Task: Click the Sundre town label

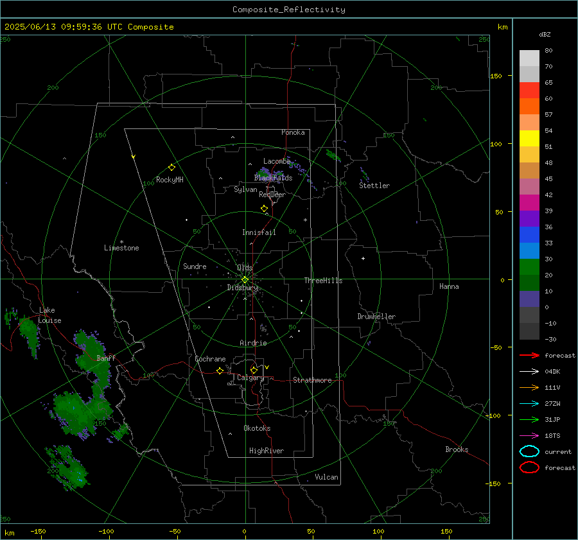Action: 195,266
